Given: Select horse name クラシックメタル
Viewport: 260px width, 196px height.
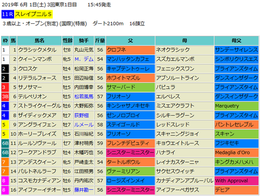Looking at the screenshot, I should click(x=37, y=50).
